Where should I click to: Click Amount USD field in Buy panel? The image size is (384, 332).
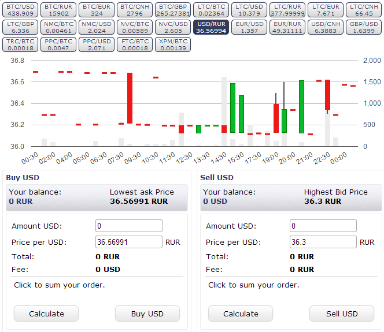click(129, 226)
